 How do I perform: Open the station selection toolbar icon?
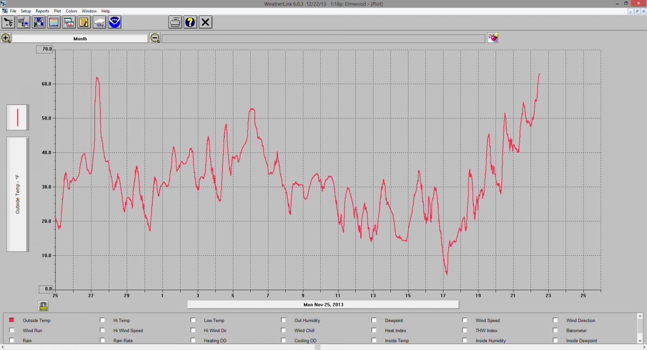pos(8,22)
